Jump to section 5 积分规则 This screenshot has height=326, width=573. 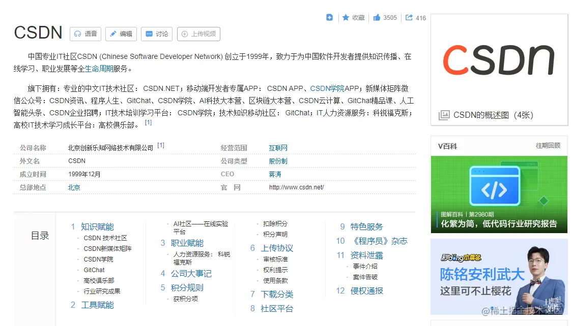(x=187, y=288)
